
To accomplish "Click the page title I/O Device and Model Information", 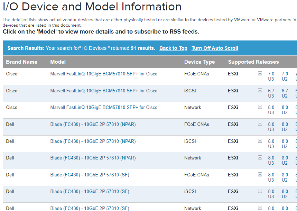I will 92,7.
